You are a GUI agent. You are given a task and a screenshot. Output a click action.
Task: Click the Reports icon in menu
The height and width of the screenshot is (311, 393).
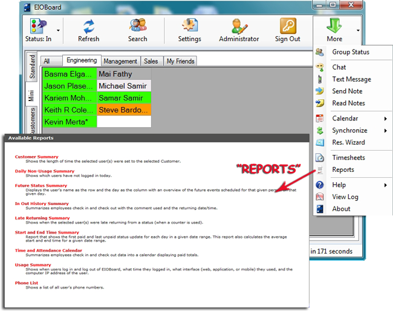click(320, 170)
